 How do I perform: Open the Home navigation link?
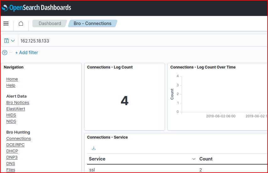coord(12,79)
